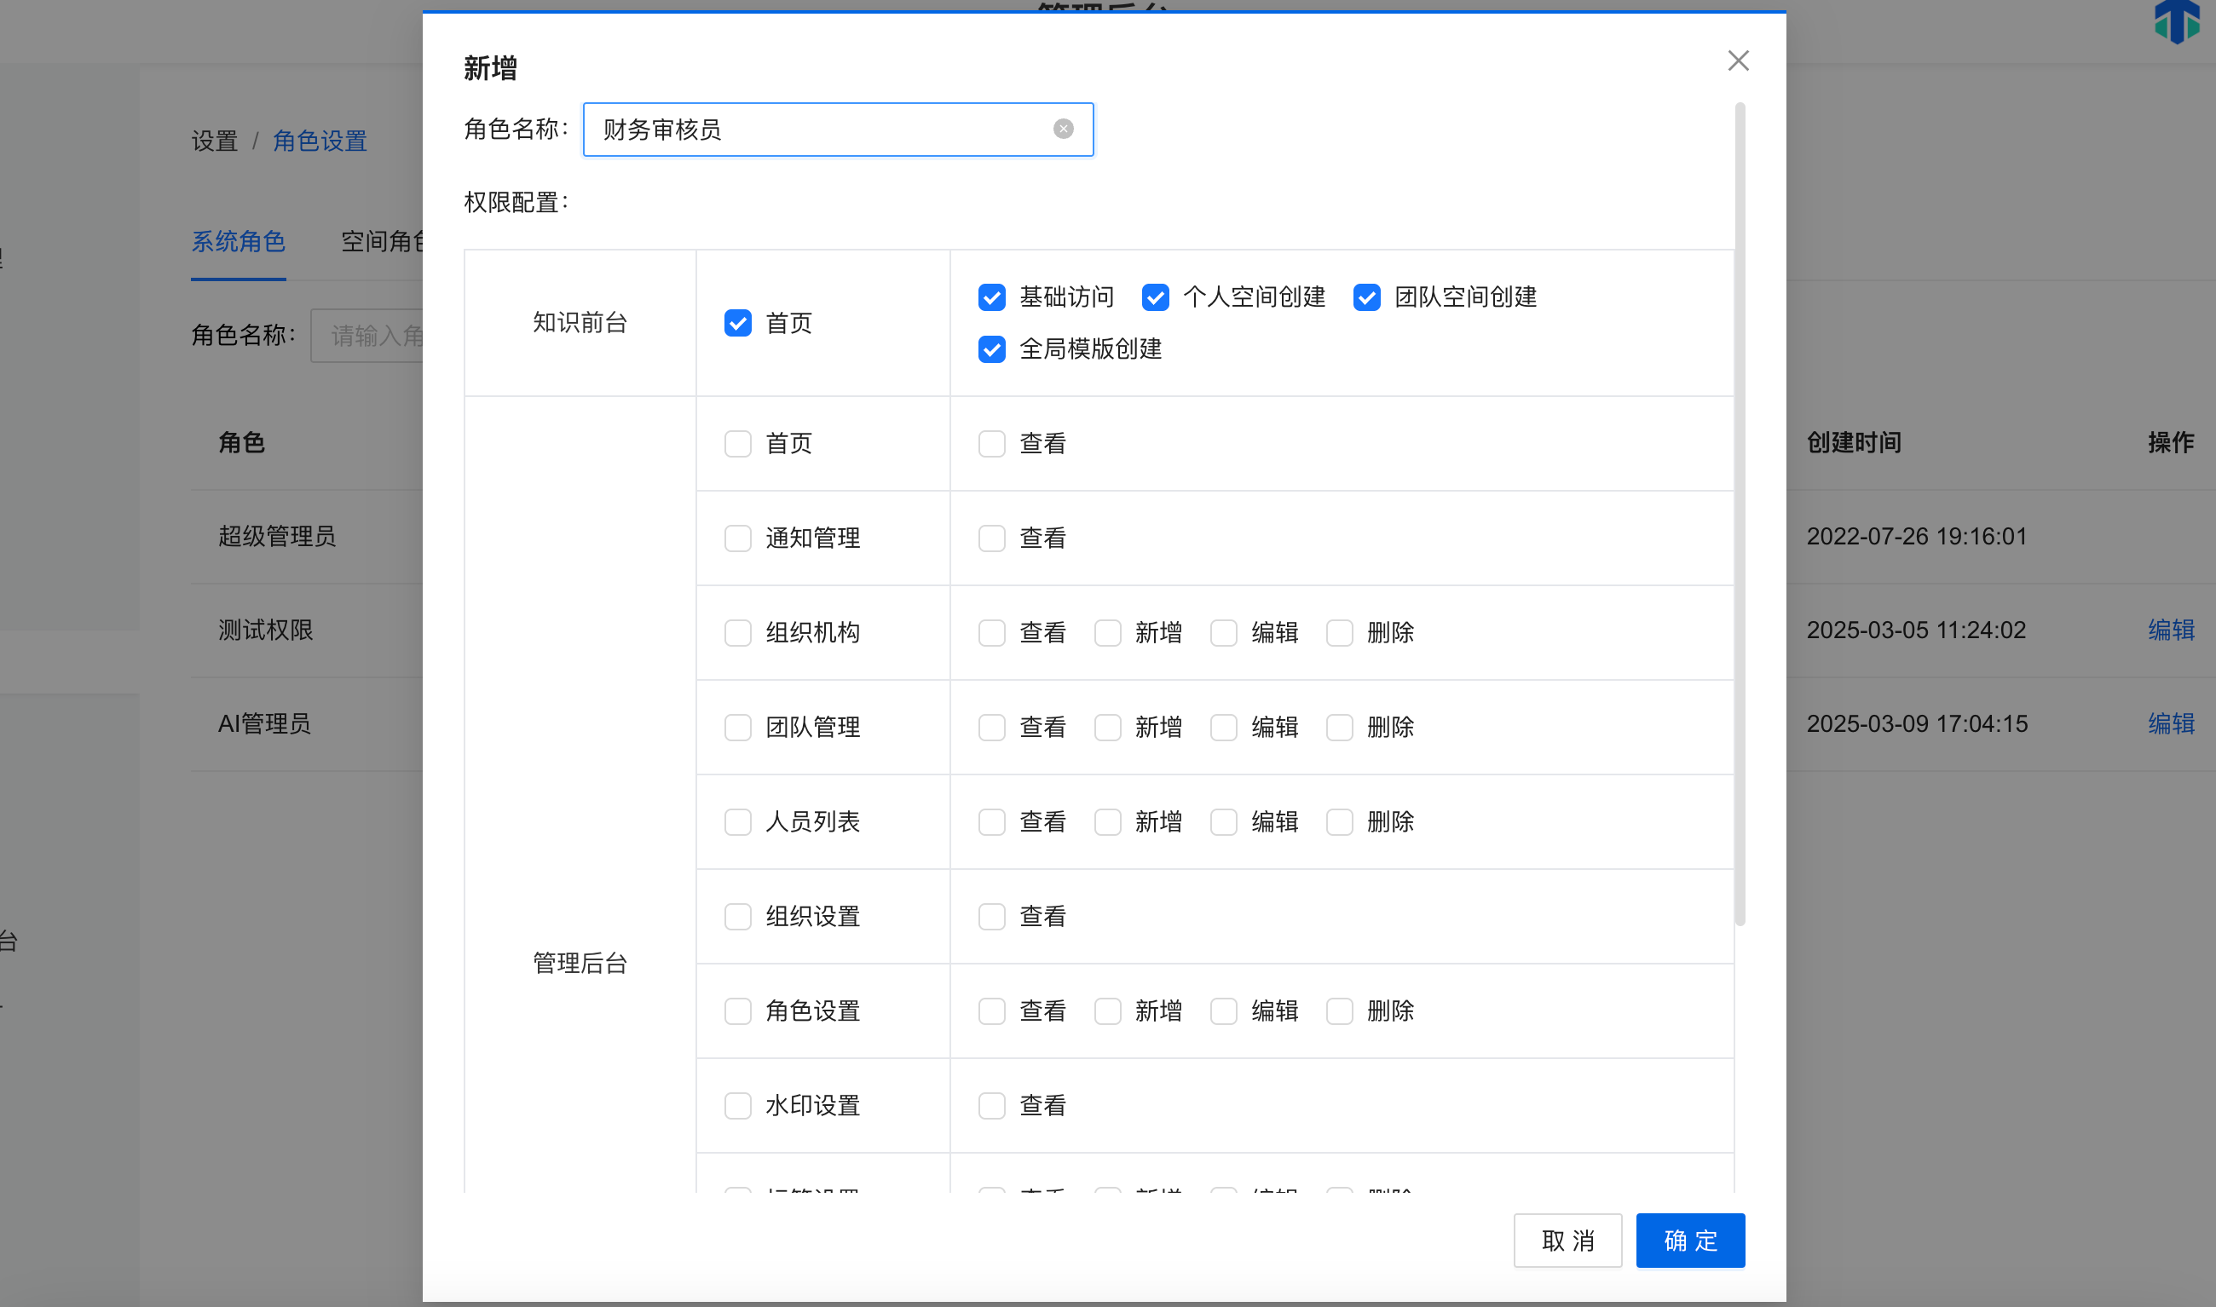Click the 取 消 button
Image resolution: width=2216 pixels, height=1307 pixels.
pyautogui.click(x=1567, y=1241)
